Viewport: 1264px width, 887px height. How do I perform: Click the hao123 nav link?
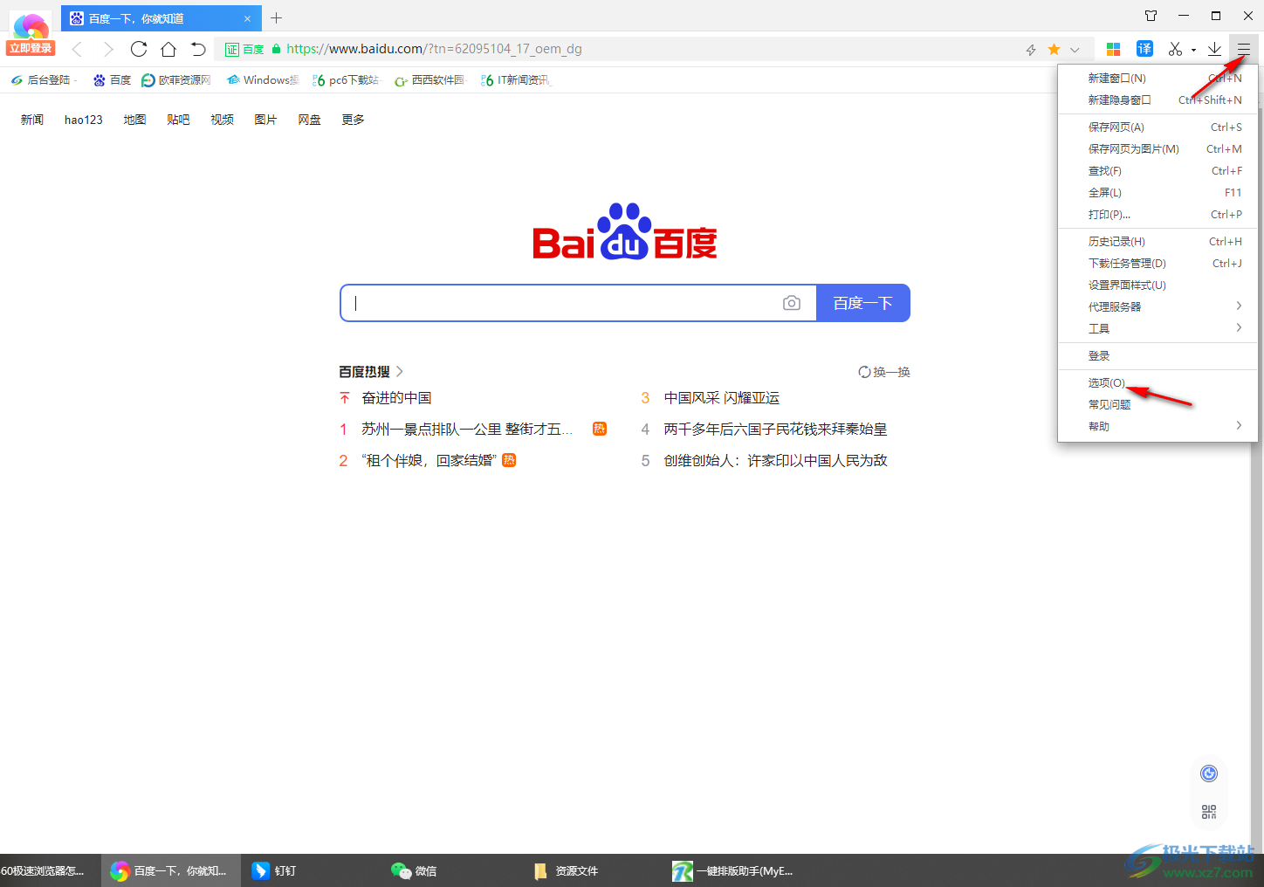pyautogui.click(x=84, y=120)
